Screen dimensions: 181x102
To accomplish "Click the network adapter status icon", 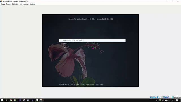I will [x=158, y=97].
